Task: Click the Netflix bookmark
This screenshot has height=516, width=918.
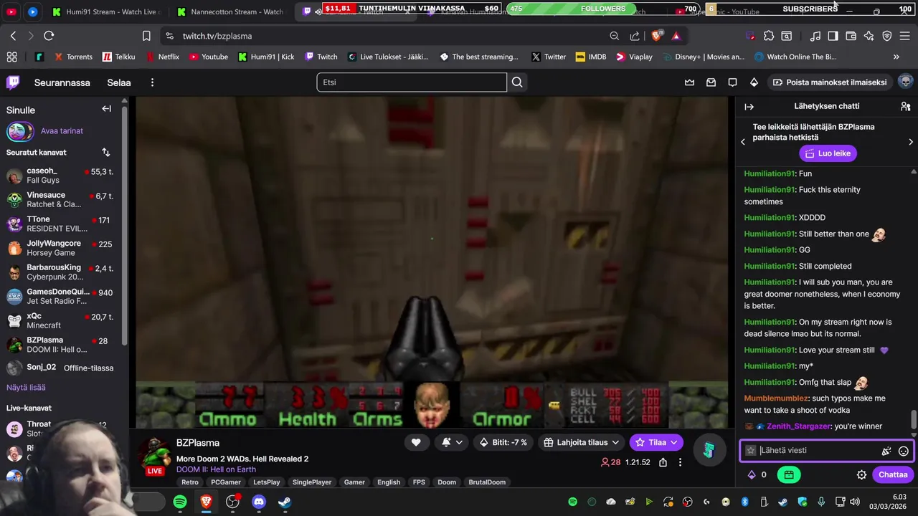Action: (163, 57)
